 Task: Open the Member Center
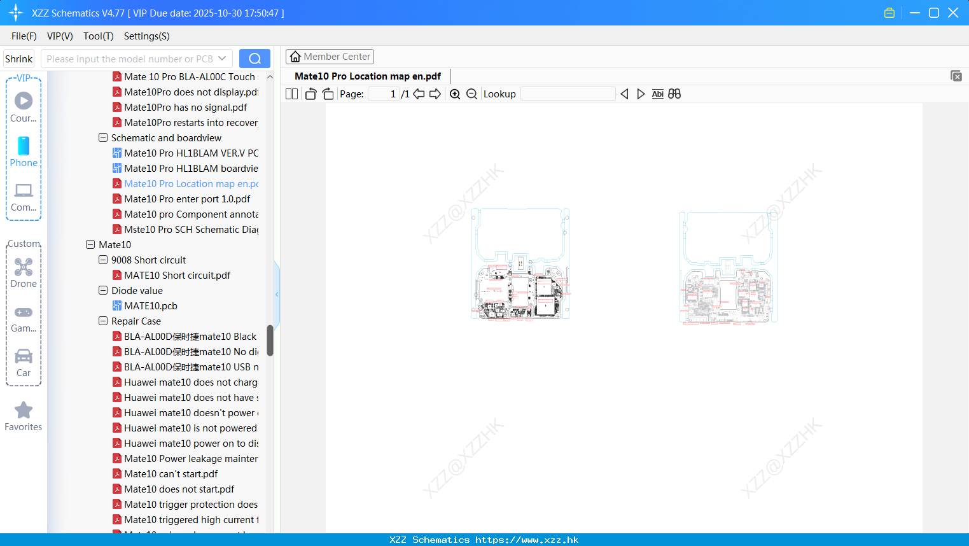[x=330, y=57]
